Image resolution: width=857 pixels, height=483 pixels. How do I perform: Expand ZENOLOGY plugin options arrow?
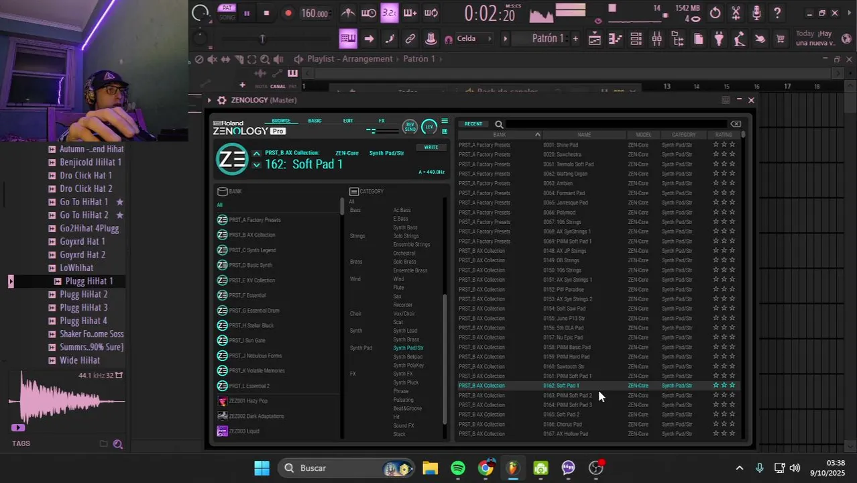pos(209,100)
